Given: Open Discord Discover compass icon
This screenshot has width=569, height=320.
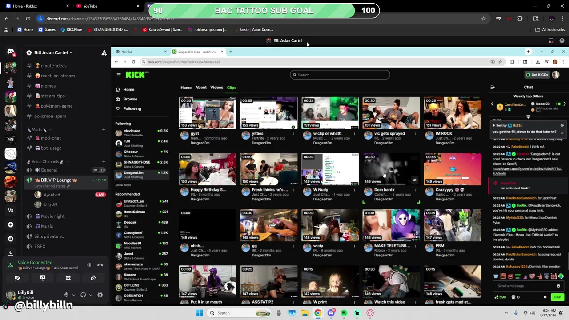Looking at the screenshot, I should point(11,239).
